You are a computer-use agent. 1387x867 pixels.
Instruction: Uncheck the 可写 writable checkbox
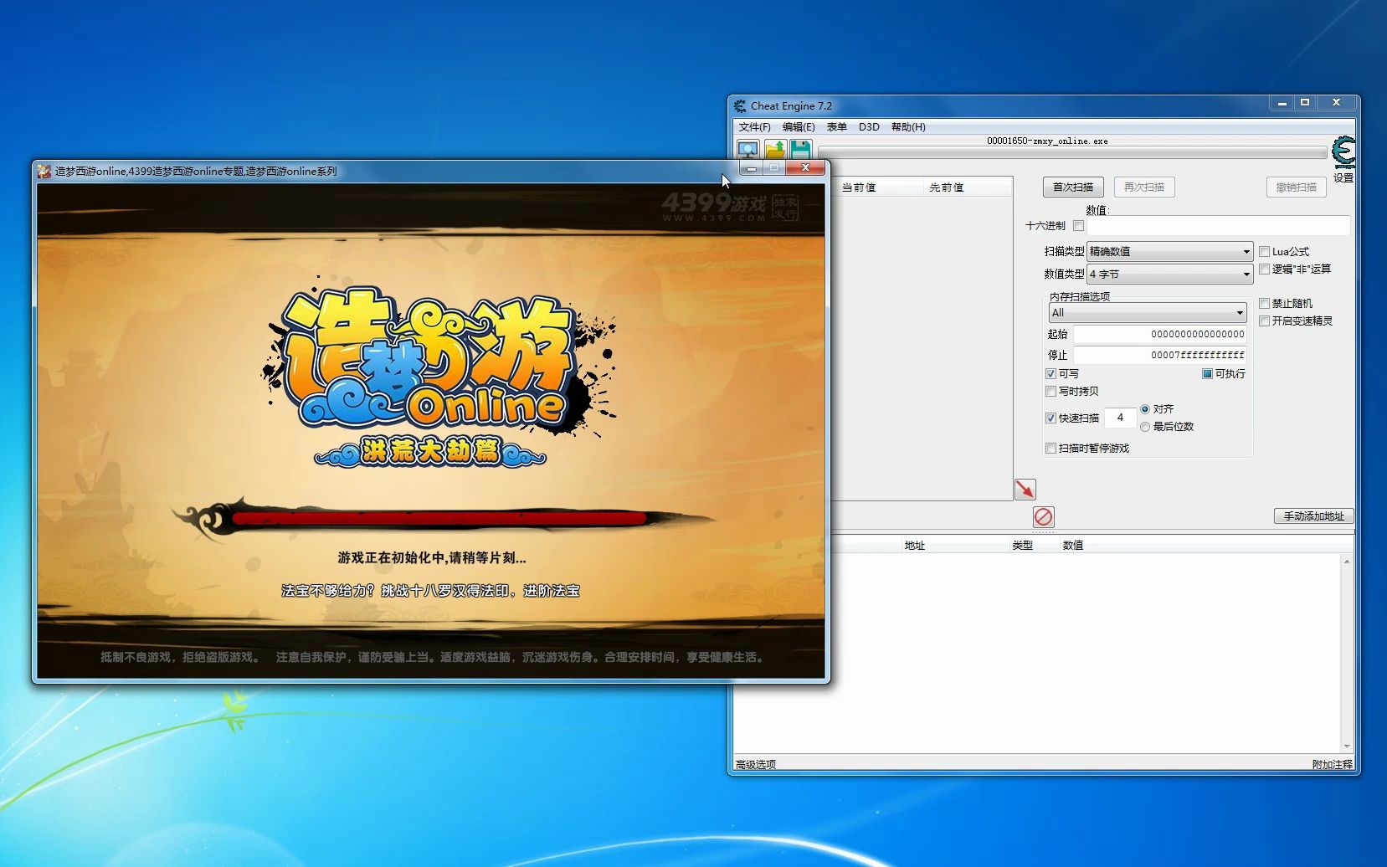pyautogui.click(x=1051, y=373)
